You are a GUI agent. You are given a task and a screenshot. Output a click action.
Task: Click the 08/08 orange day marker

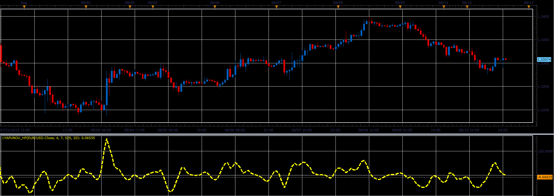pyautogui.click(x=338, y=7)
